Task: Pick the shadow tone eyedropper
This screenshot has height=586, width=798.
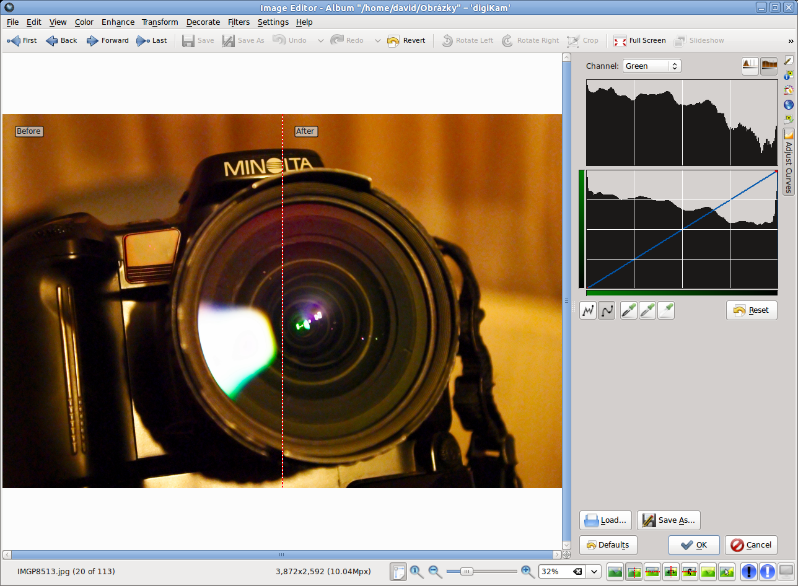Action: 629,310
